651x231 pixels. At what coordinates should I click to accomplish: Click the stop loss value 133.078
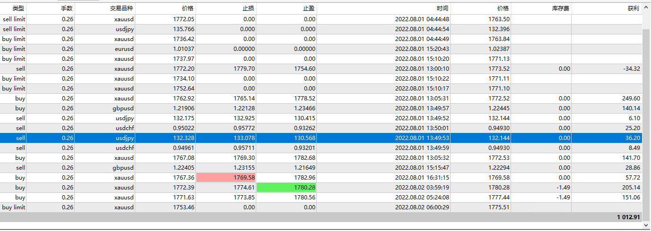[244, 138]
